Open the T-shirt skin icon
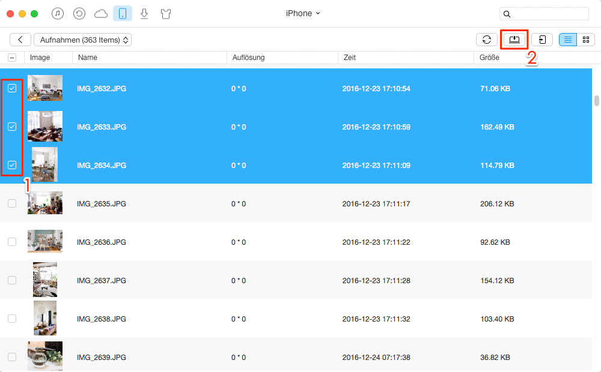The image size is (601, 372). 166,14
